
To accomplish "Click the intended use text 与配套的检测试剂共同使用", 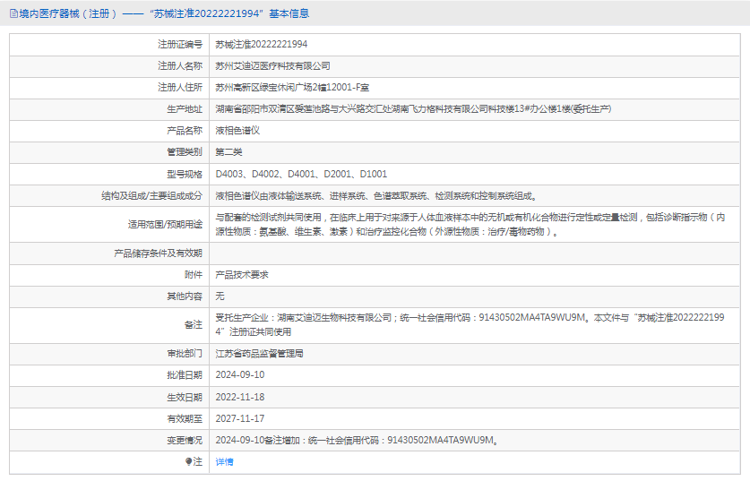I will coord(470,225).
